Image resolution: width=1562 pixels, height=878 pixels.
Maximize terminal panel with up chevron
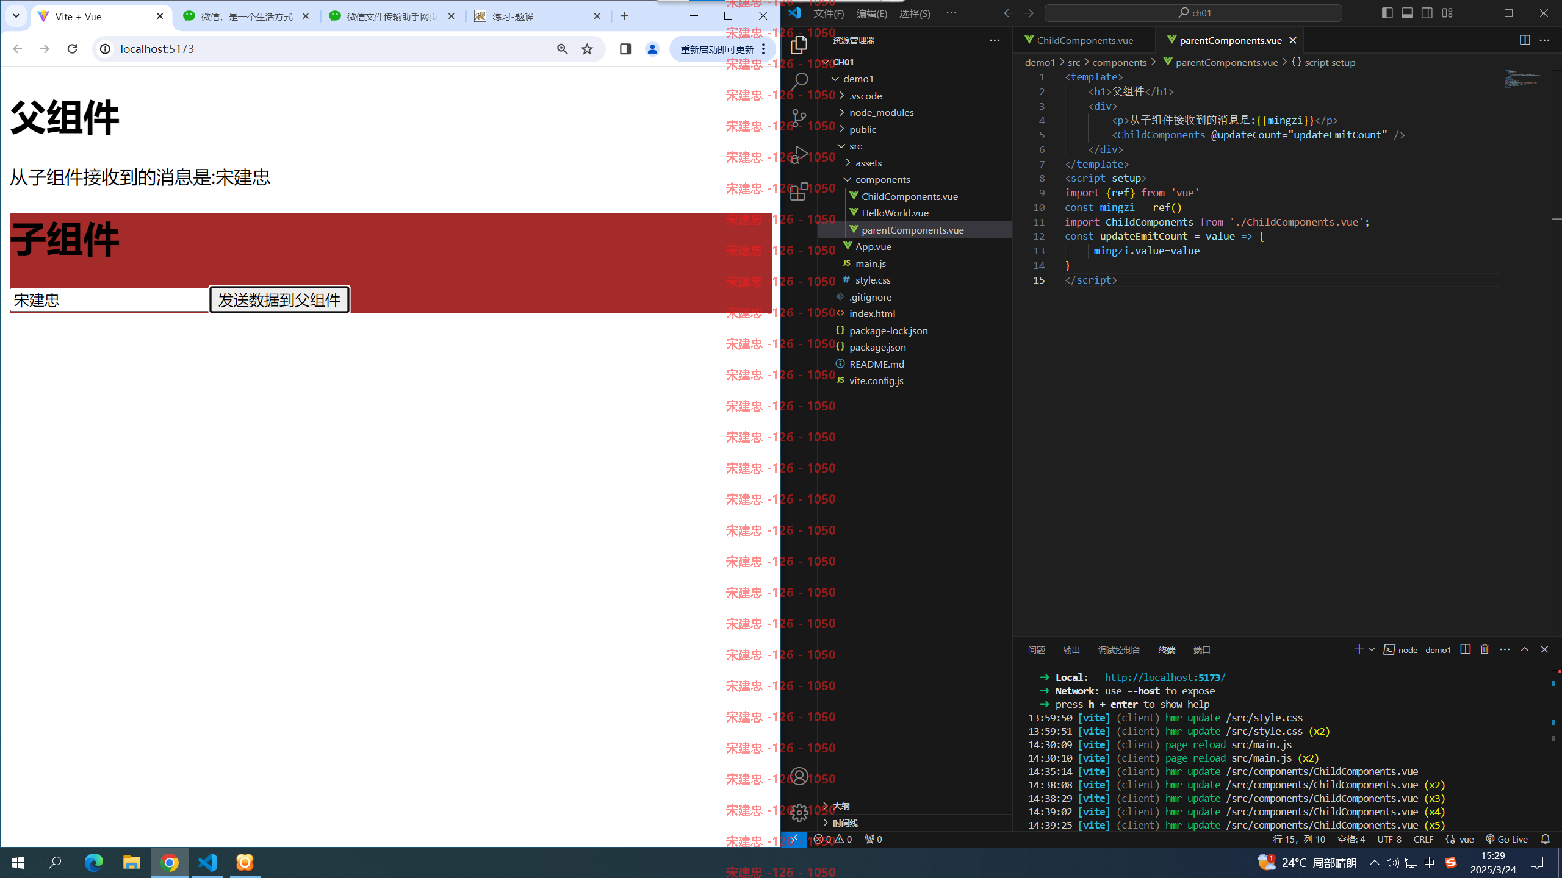[x=1524, y=649]
